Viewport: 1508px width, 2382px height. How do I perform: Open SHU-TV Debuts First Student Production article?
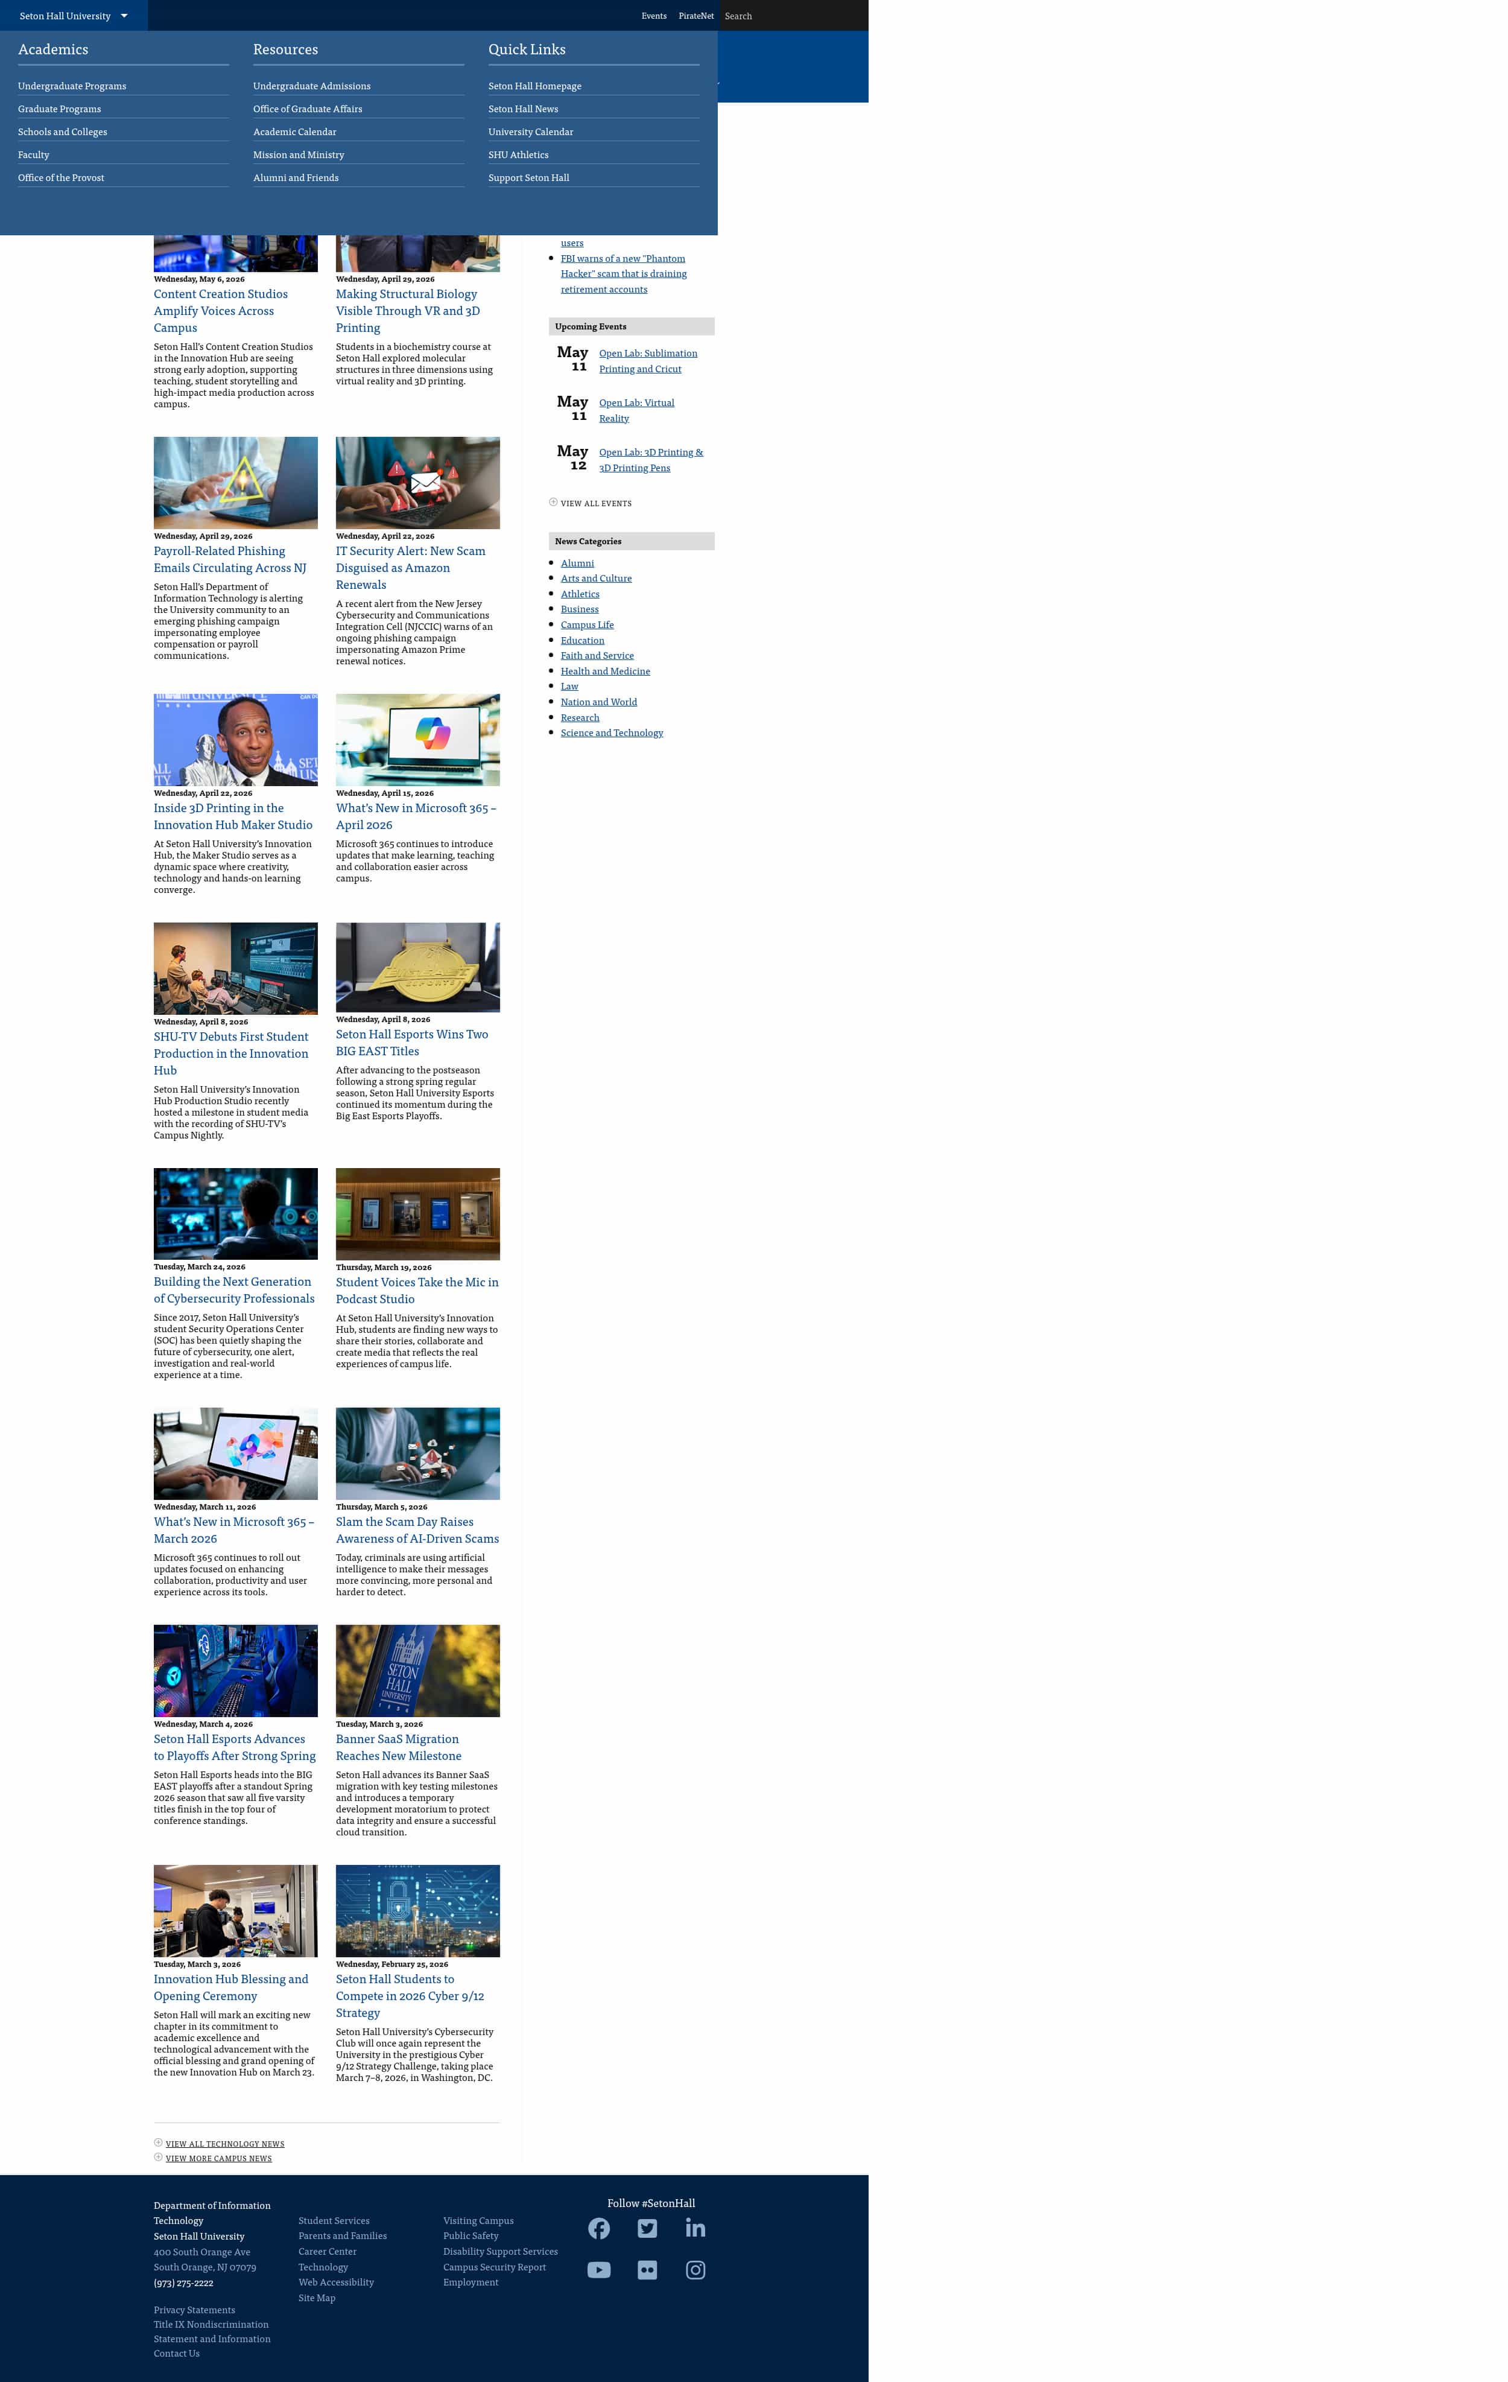230,1053
